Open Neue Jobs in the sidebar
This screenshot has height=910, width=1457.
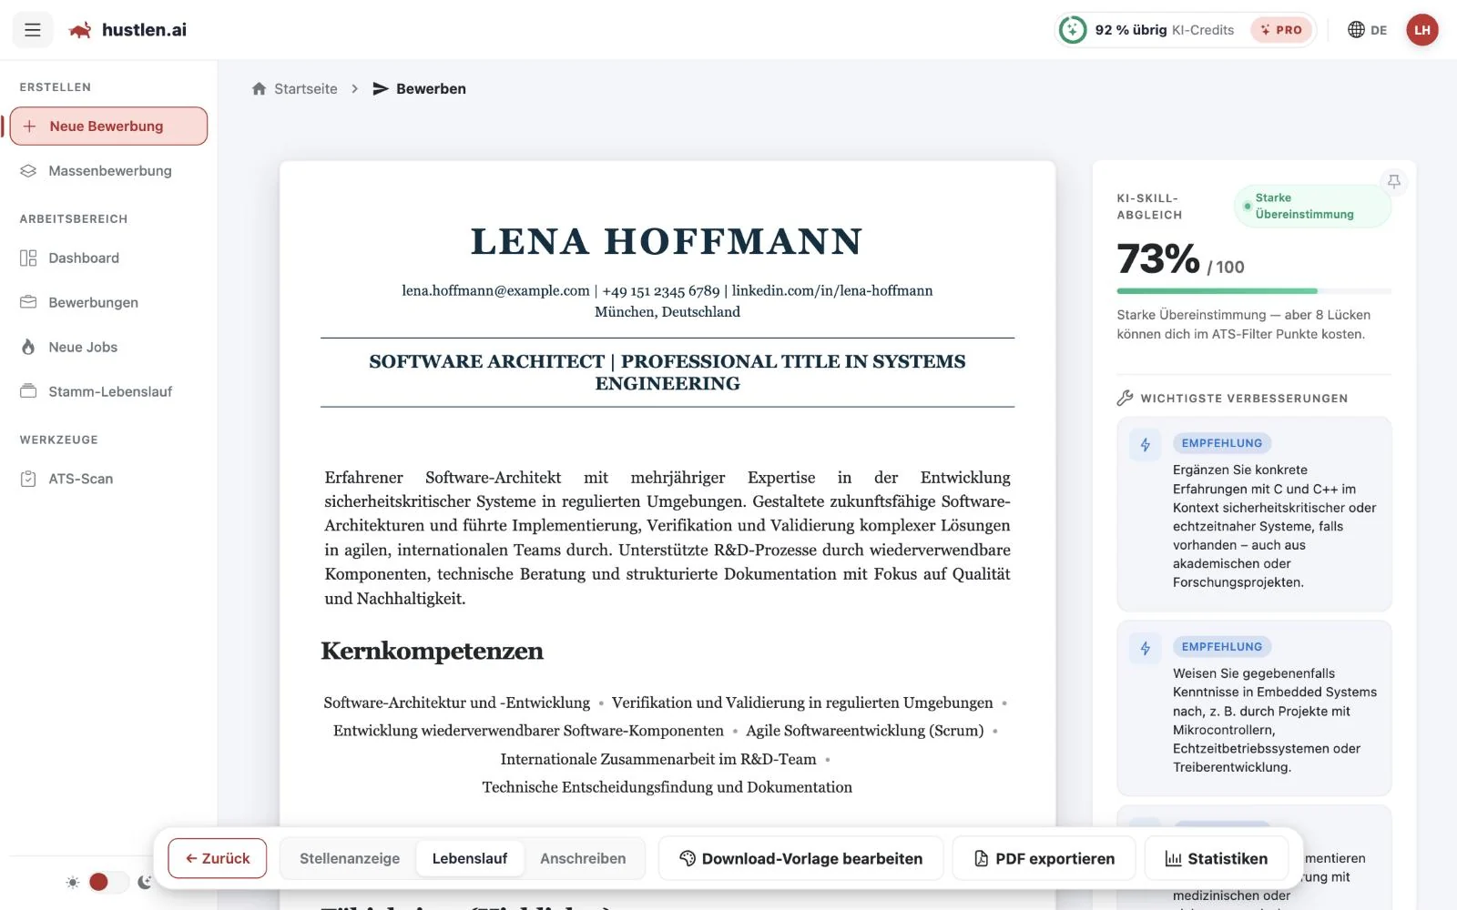[108, 347]
